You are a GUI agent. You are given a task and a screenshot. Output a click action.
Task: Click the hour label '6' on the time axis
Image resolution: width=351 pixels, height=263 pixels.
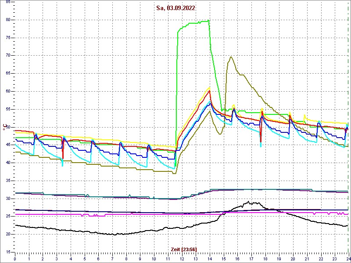(x=98, y=259)
